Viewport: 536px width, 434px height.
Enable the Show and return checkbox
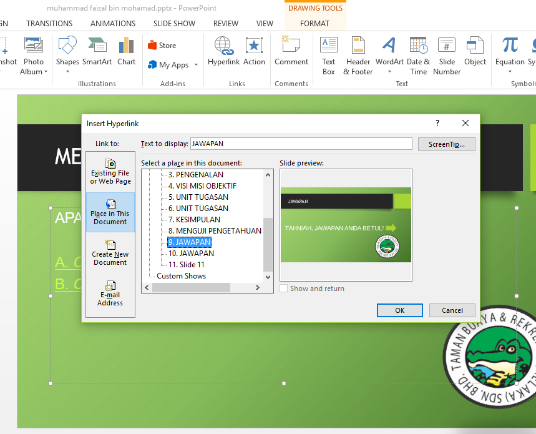tap(284, 289)
